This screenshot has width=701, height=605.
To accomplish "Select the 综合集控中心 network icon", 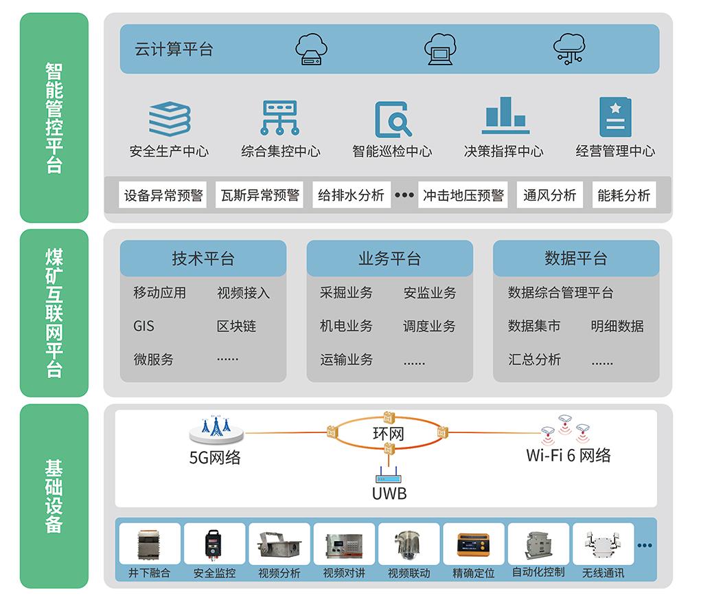I will [279, 118].
